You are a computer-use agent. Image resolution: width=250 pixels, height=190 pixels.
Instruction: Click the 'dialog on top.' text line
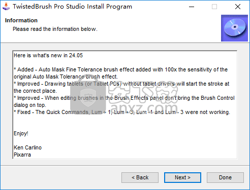click(30, 105)
